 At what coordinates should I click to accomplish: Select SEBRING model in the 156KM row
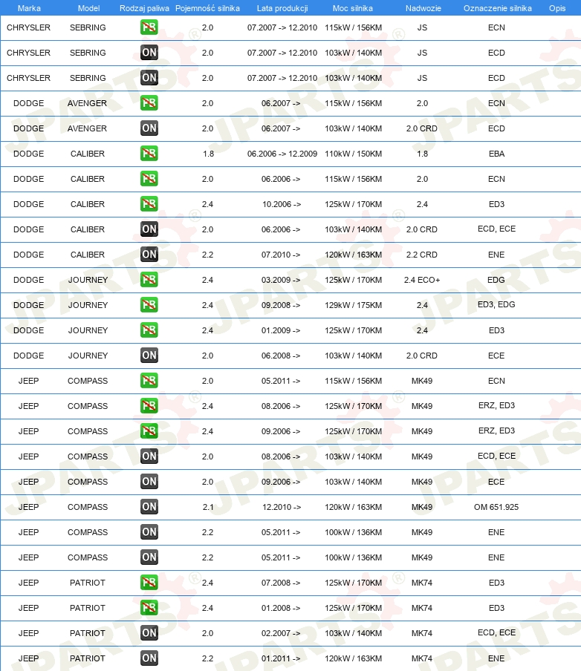[x=88, y=27]
